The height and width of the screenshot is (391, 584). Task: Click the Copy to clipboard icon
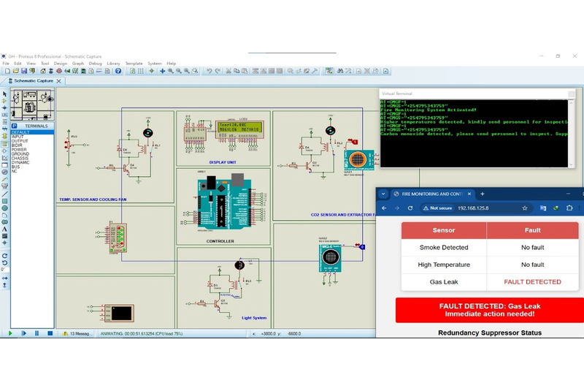coord(237,71)
